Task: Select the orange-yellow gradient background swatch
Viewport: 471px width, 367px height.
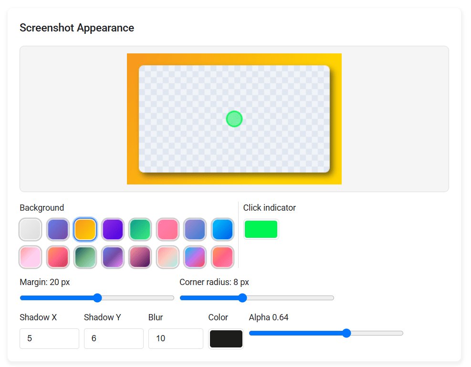Action: [x=85, y=230]
